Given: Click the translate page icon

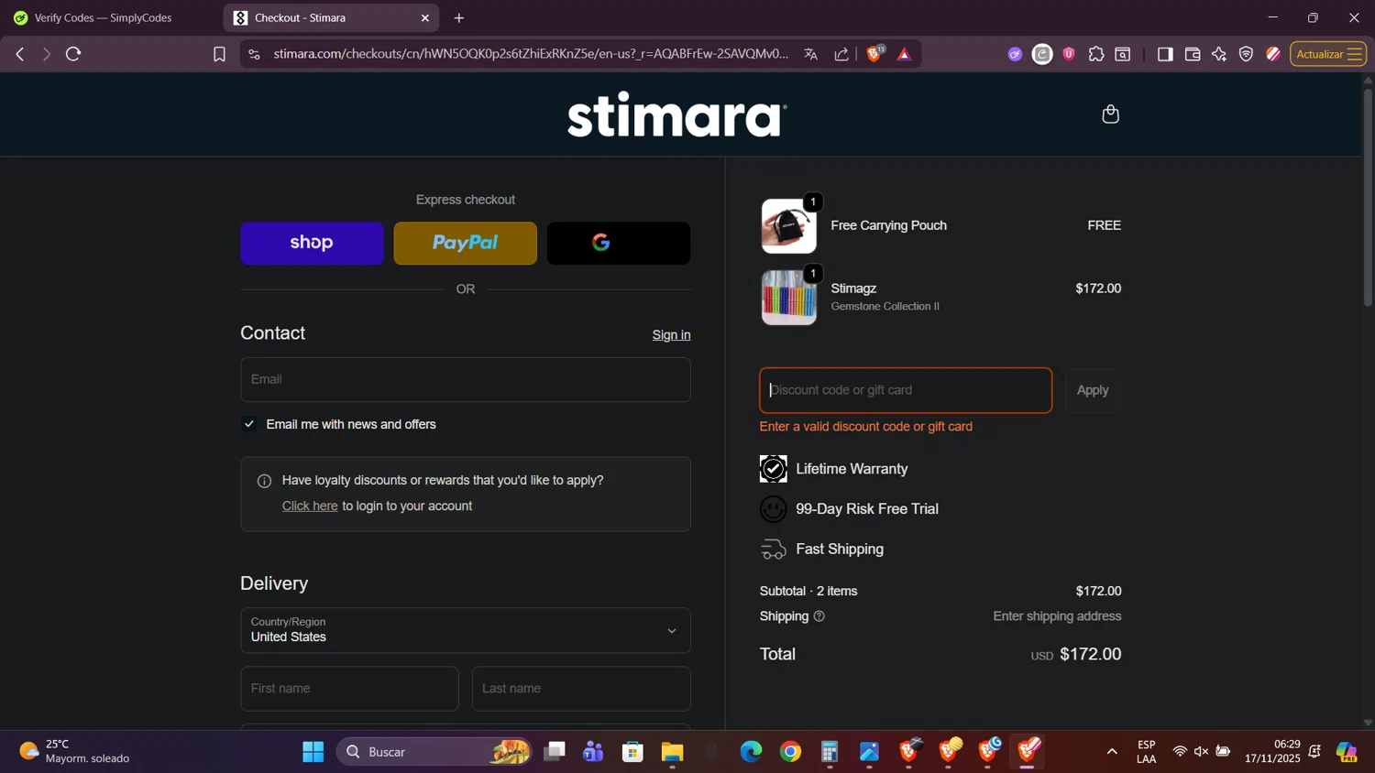Looking at the screenshot, I should click(810, 54).
